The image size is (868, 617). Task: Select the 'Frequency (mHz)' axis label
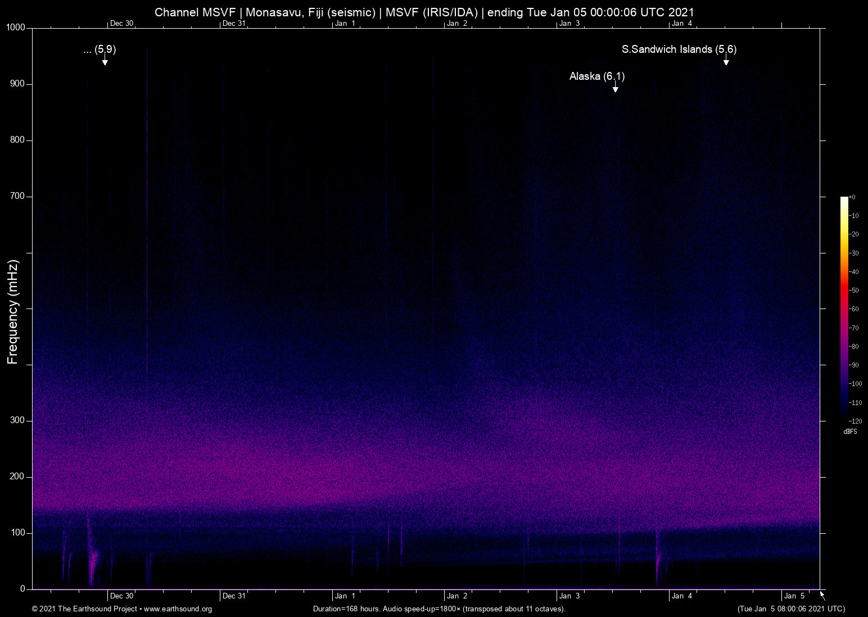tap(13, 312)
